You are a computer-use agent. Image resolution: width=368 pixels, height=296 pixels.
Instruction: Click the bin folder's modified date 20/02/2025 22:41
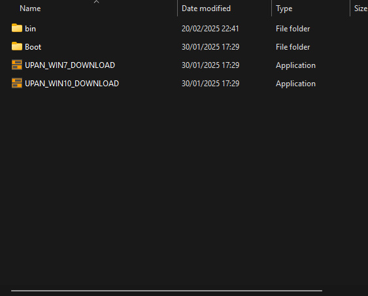click(x=210, y=29)
